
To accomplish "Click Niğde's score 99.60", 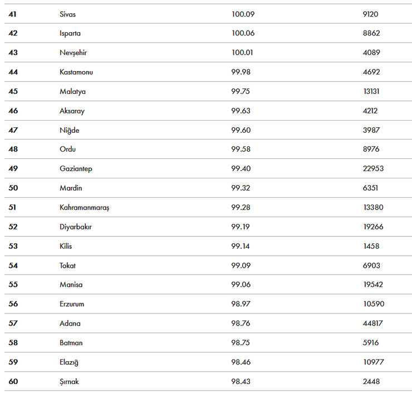I will click(x=241, y=130).
